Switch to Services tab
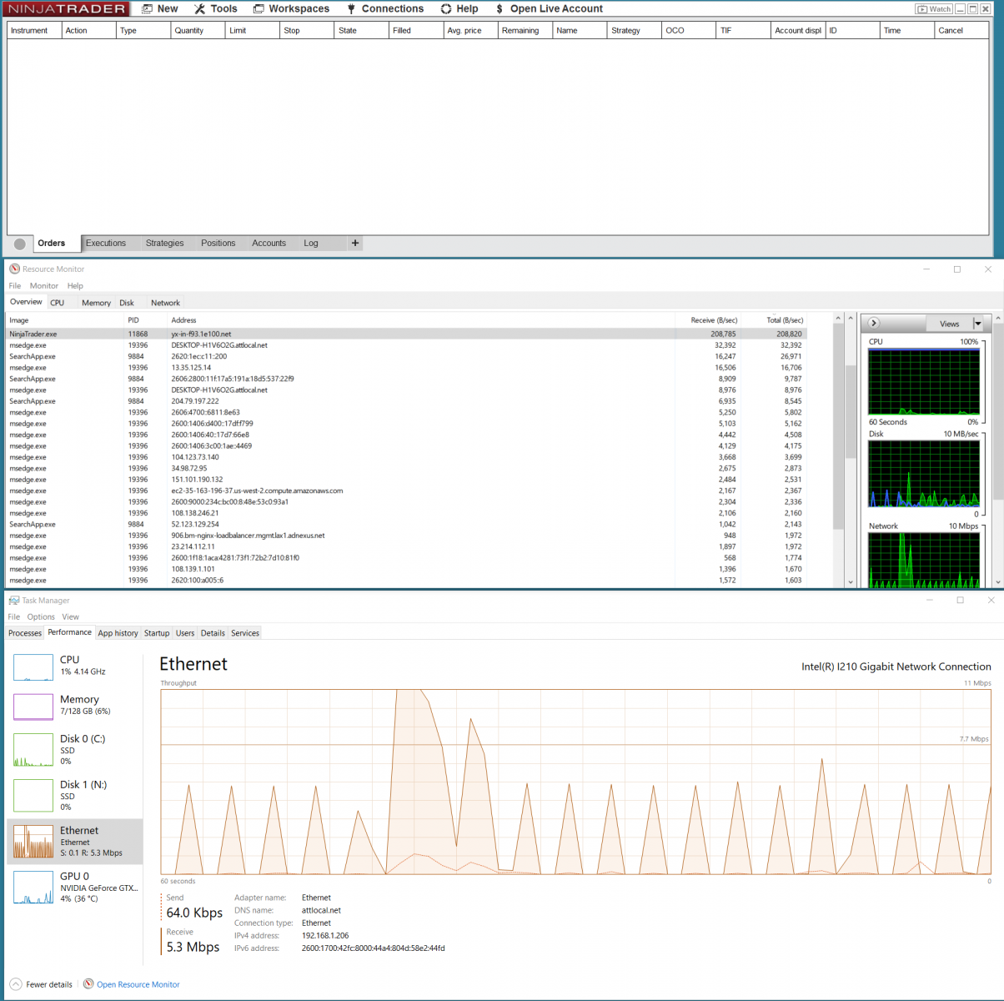 point(245,633)
